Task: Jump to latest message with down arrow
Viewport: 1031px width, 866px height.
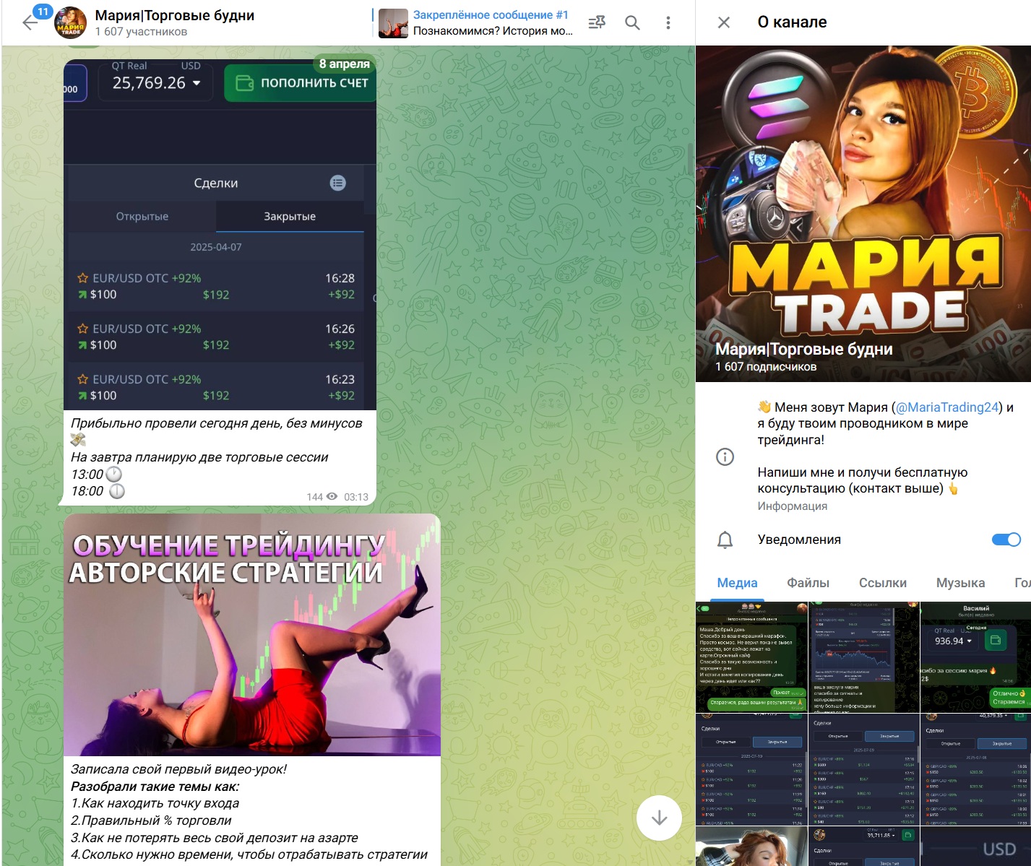Action: [x=659, y=818]
